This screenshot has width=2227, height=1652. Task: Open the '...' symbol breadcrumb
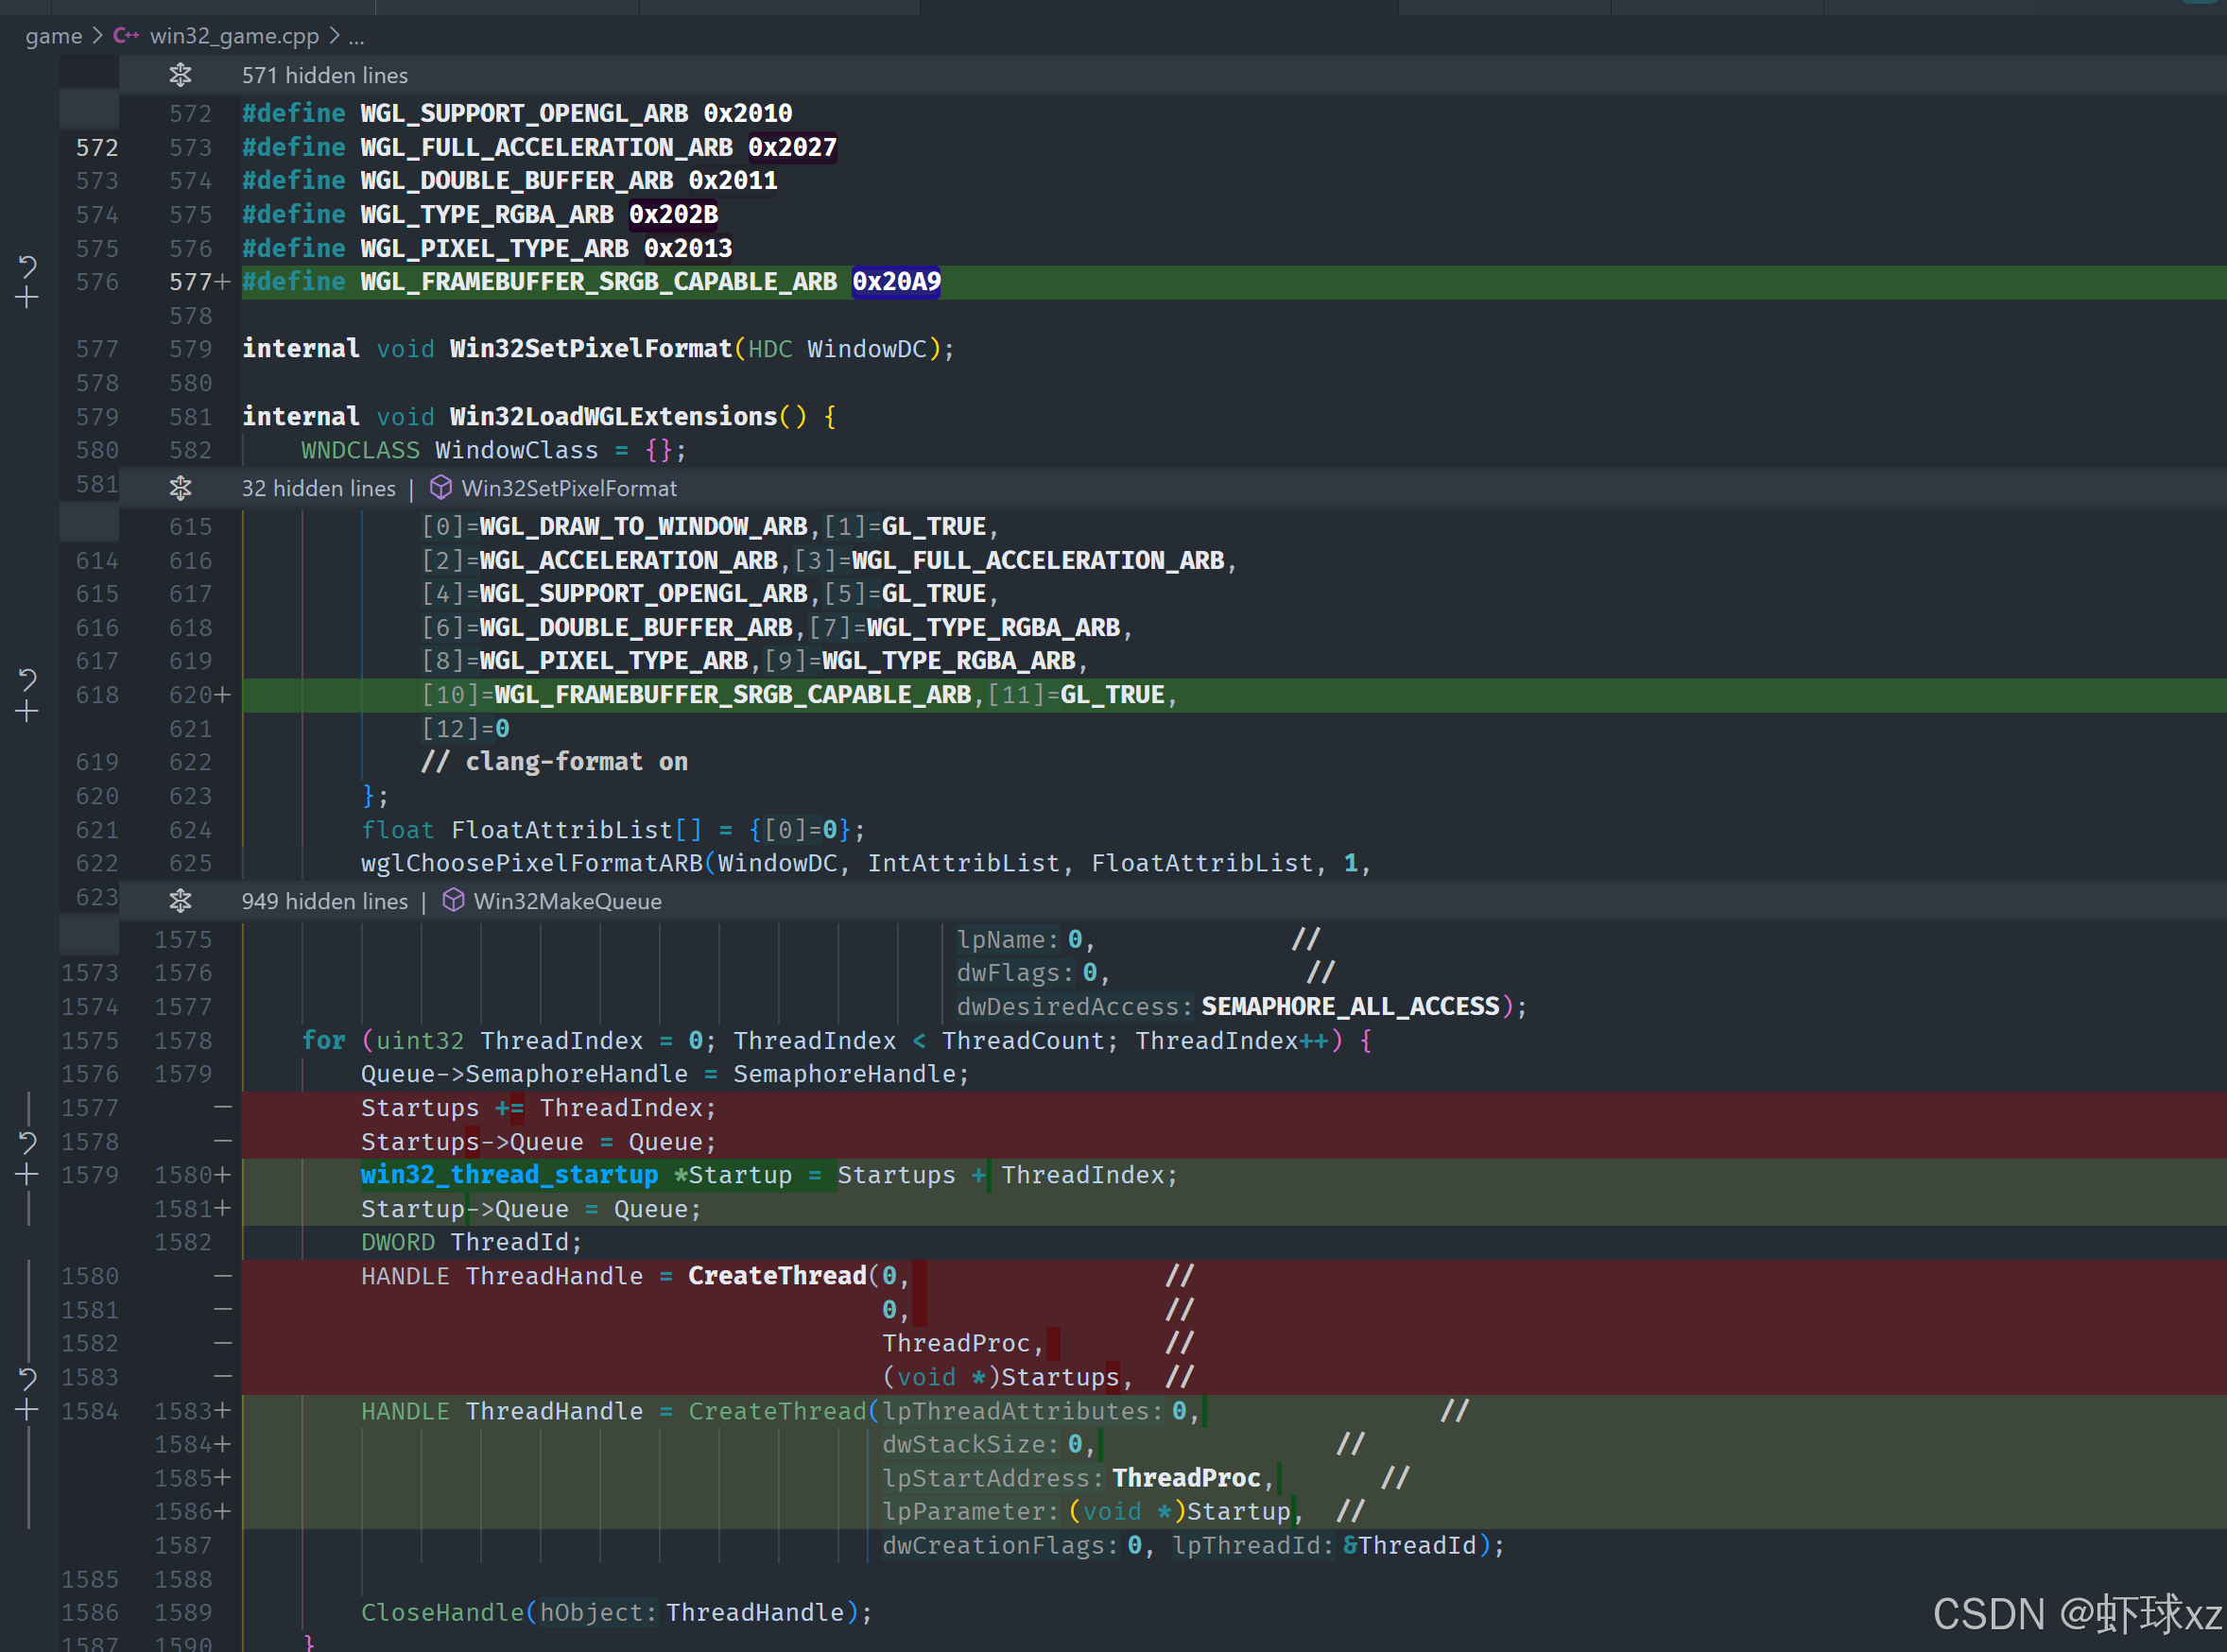(356, 36)
